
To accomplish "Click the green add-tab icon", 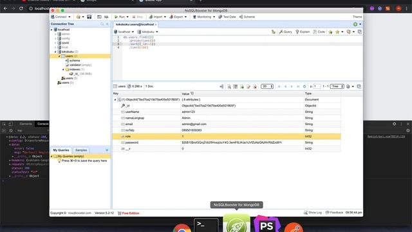I will click(355, 24).
